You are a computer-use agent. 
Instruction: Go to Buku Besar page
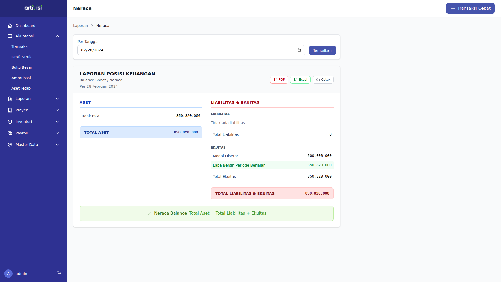click(22, 67)
